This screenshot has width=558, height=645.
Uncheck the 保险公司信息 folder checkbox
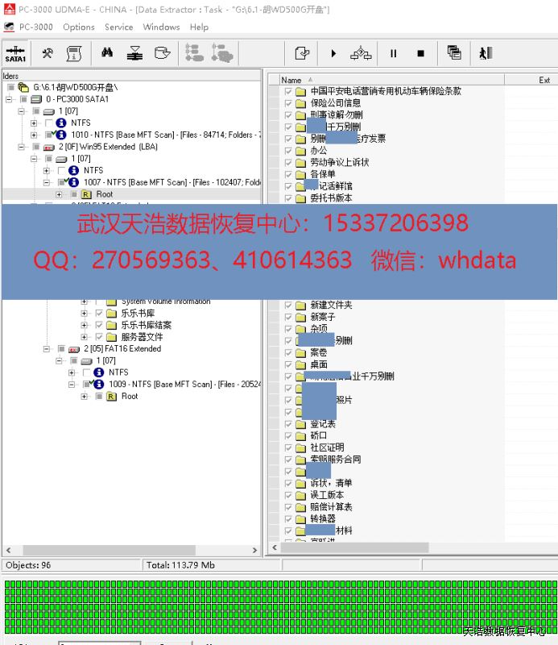click(288, 103)
